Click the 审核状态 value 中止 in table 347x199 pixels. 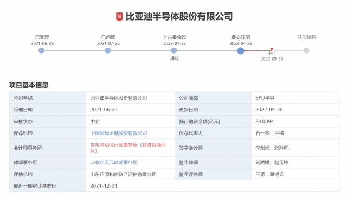click(95, 122)
